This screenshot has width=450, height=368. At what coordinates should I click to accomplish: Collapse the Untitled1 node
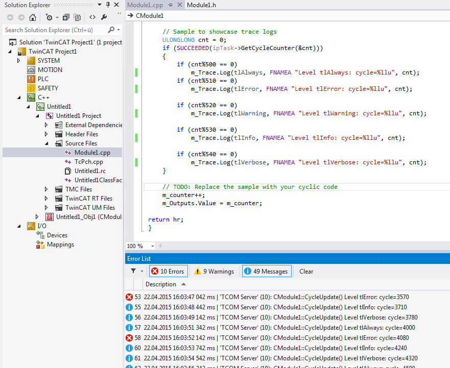pyautogui.click(x=28, y=107)
